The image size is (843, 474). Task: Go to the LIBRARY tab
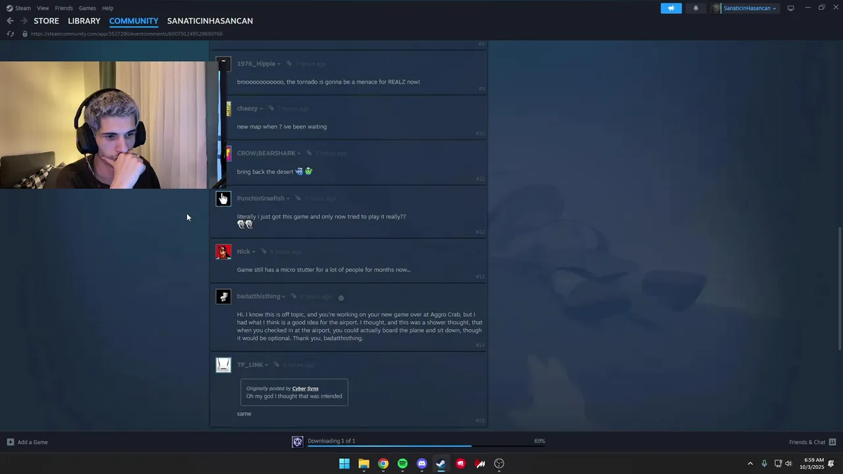(x=84, y=21)
